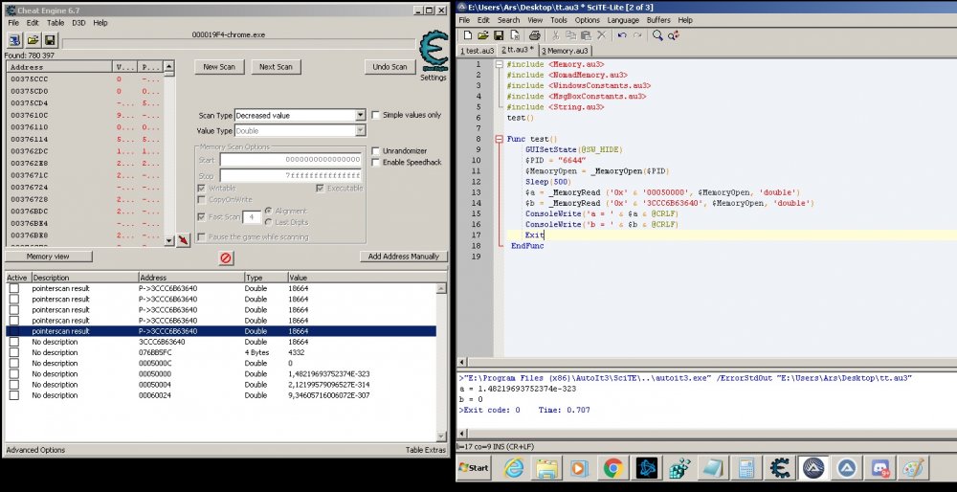
Task: Open Table menu in Cheat Engine
Action: click(56, 23)
